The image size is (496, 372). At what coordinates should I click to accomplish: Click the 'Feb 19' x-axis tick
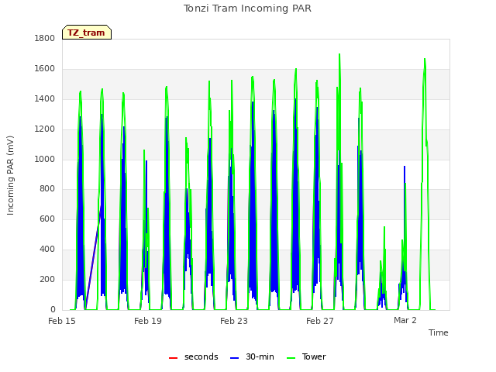point(148,321)
